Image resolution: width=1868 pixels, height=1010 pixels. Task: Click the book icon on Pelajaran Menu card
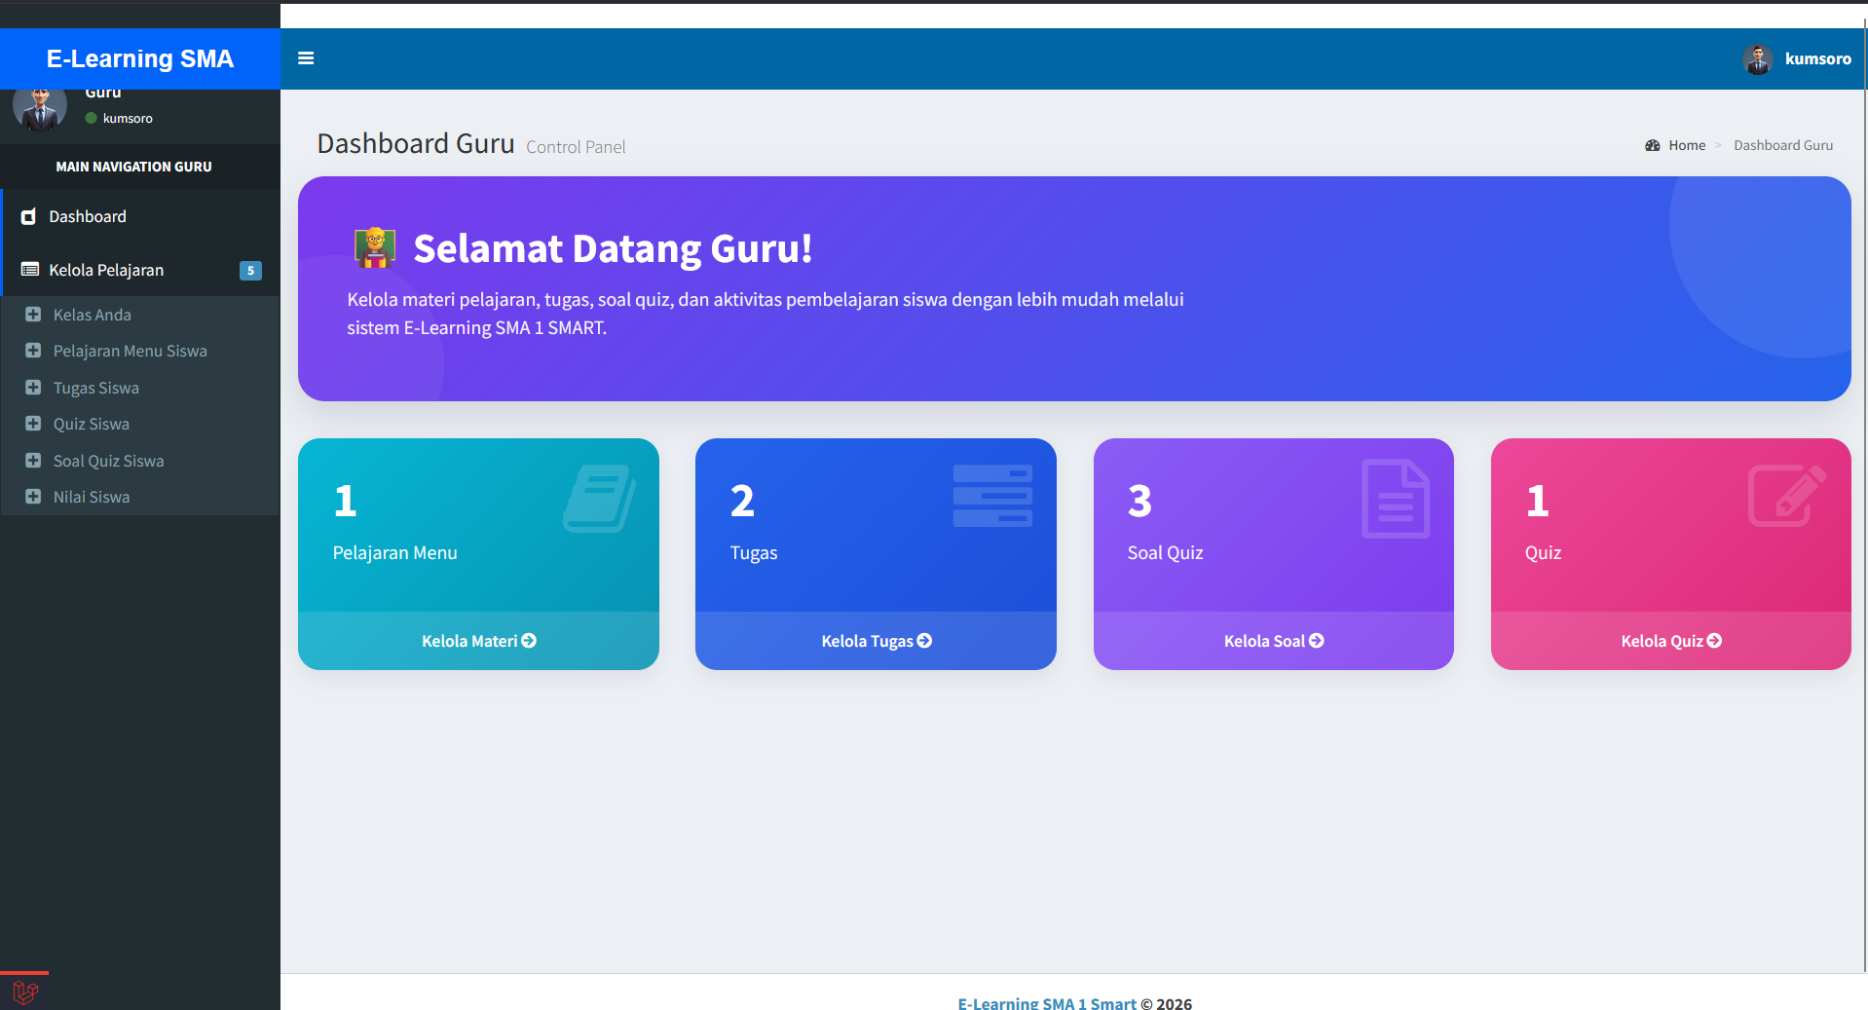(600, 498)
